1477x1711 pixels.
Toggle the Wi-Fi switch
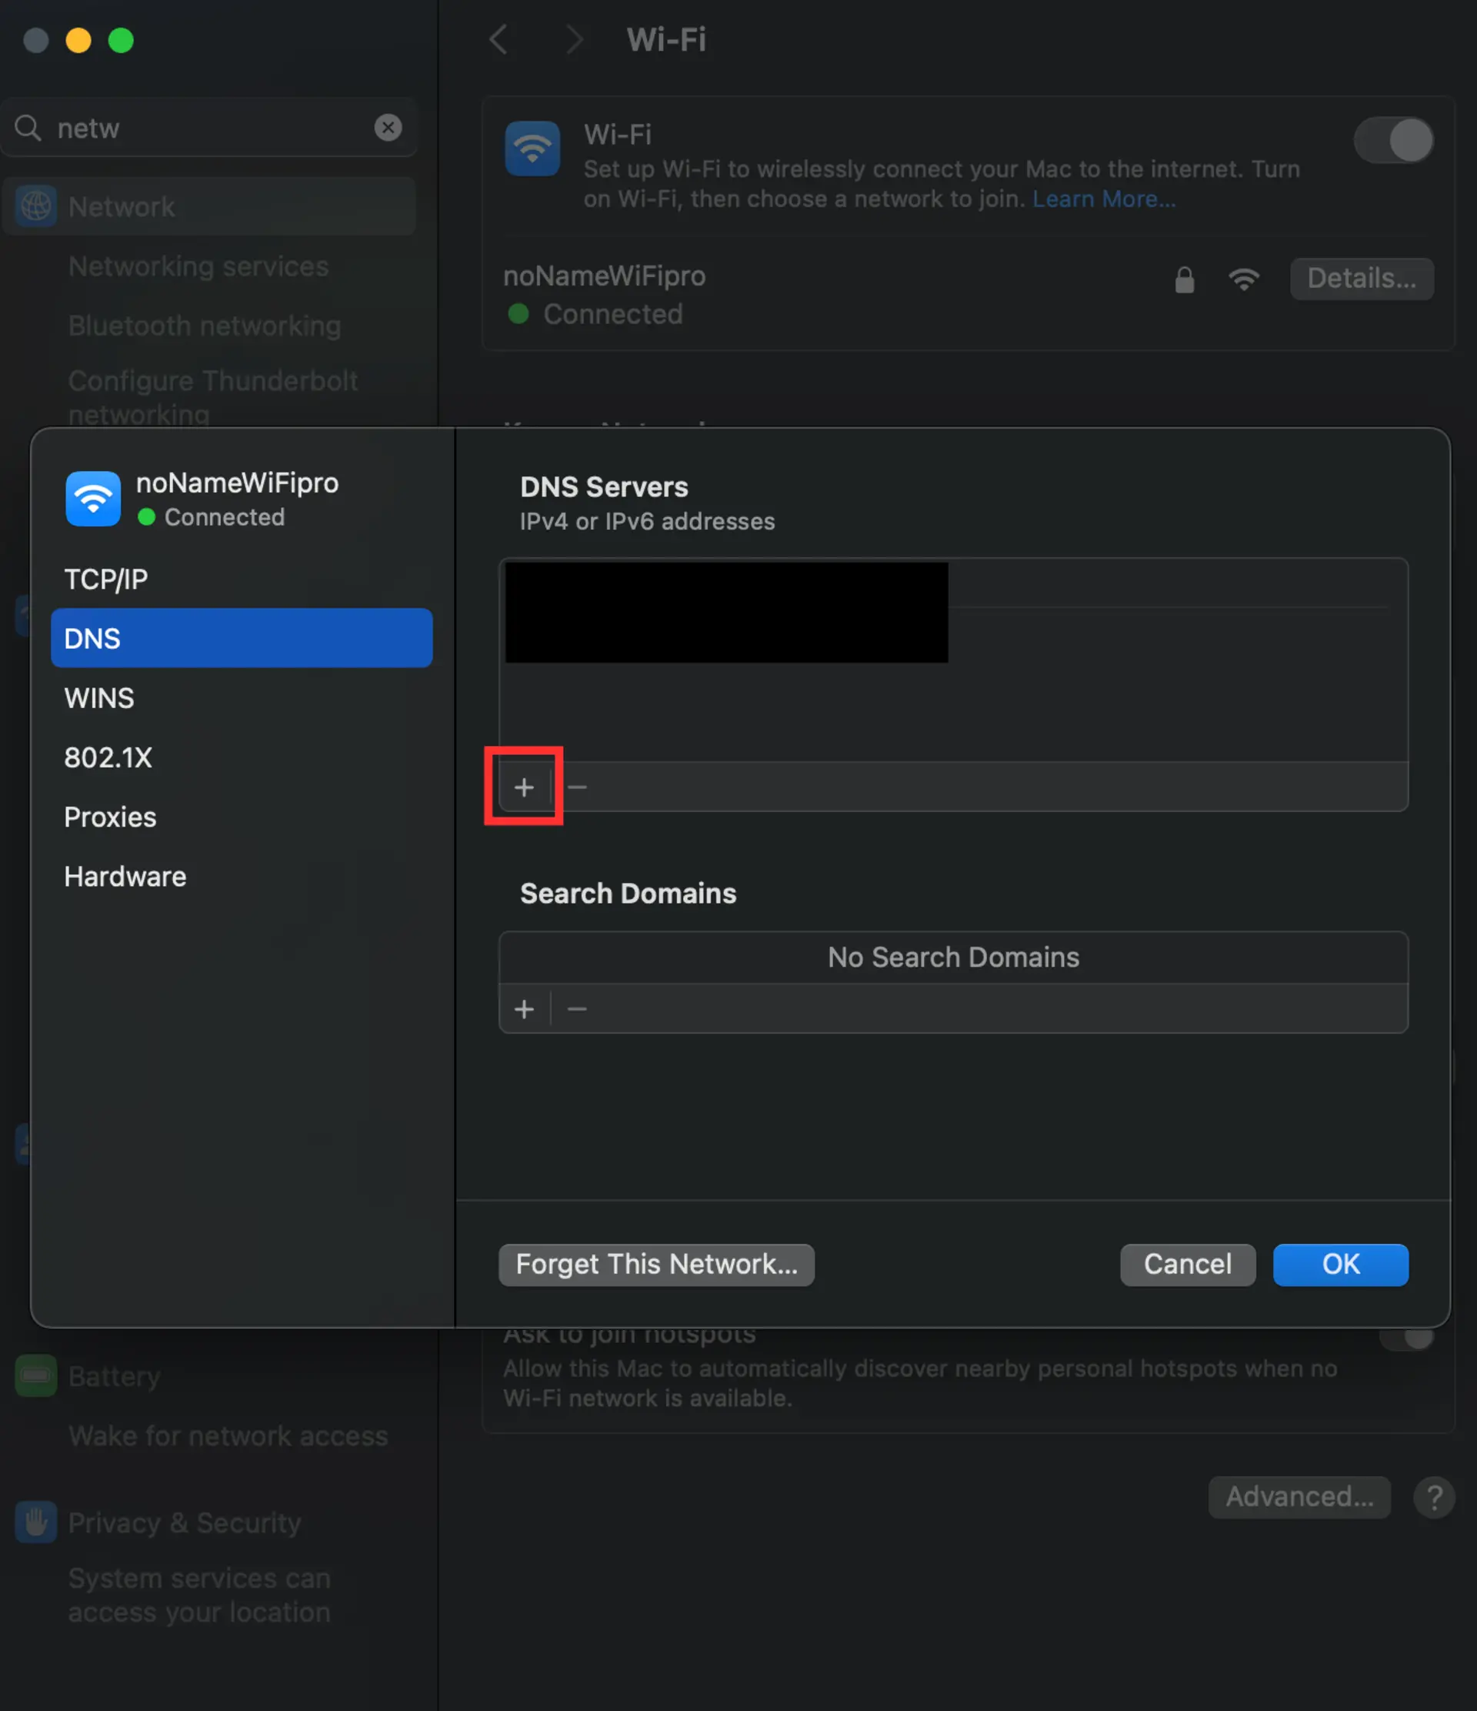click(x=1393, y=139)
